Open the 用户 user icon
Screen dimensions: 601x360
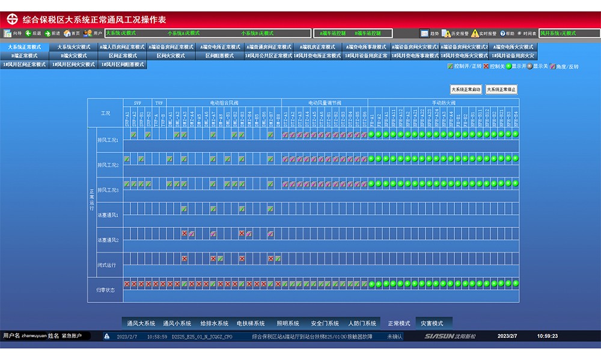point(88,34)
